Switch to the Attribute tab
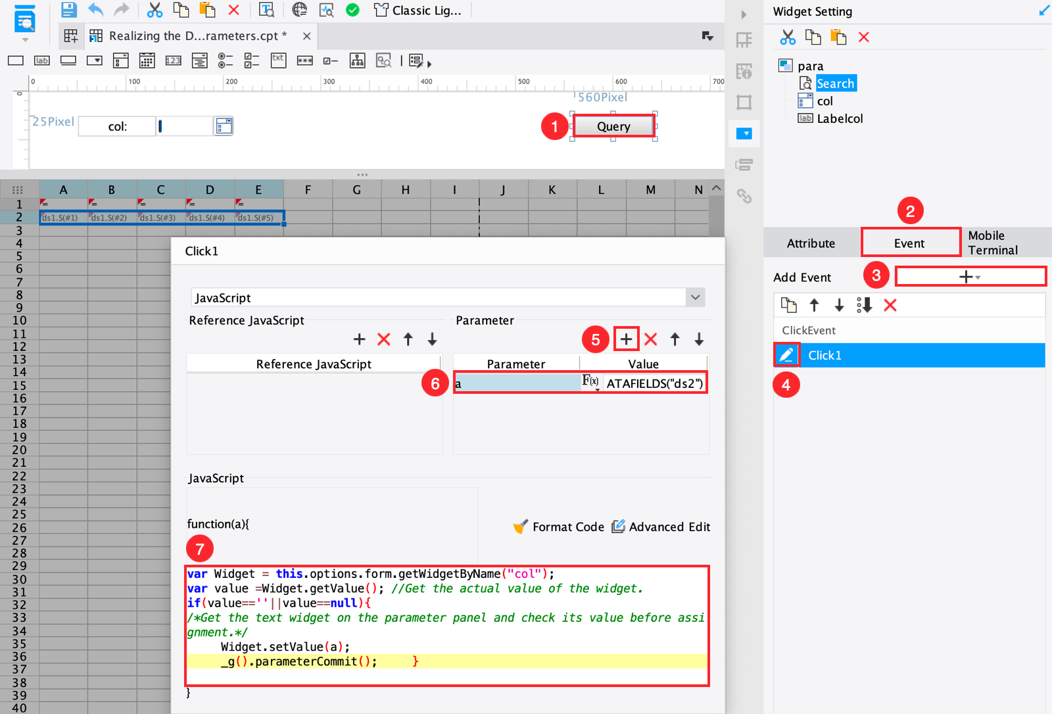This screenshot has width=1052, height=714. [x=811, y=243]
